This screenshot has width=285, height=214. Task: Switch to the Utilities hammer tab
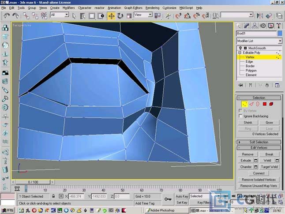279,26
